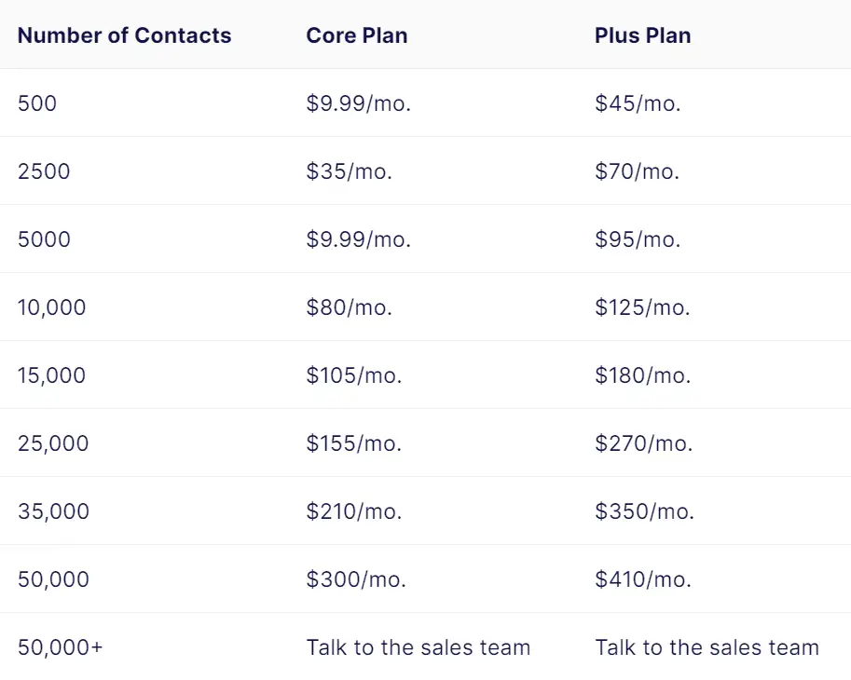The height and width of the screenshot is (680, 851).
Task: Click the $105/mo. Core Plan price
Action: click(354, 375)
